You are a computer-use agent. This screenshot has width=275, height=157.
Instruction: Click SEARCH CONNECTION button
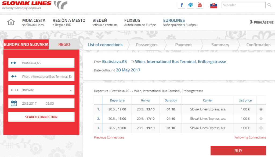pos(41,117)
